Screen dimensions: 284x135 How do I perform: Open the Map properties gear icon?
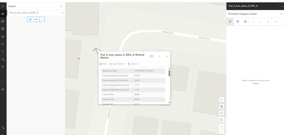3,67
